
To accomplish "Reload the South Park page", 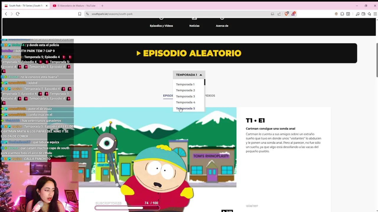I will [18, 14].
